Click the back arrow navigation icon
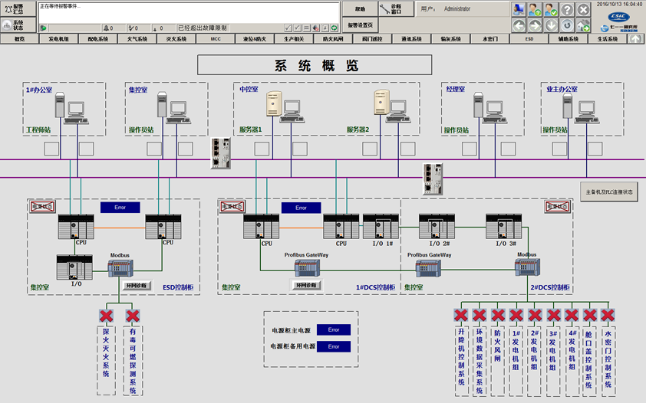The height and width of the screenshot is (403, 646). coord(519,25)
